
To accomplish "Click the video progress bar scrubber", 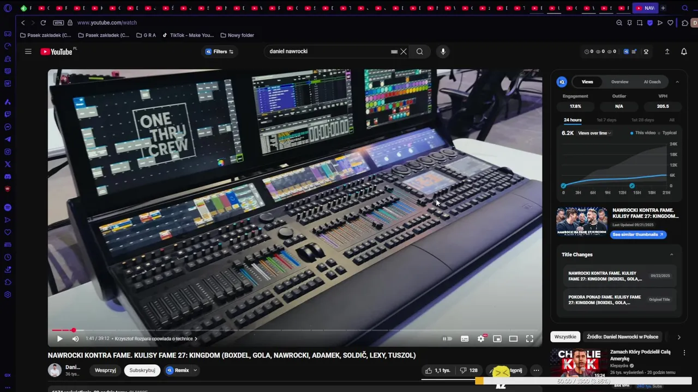I will [x=73, y=330].
